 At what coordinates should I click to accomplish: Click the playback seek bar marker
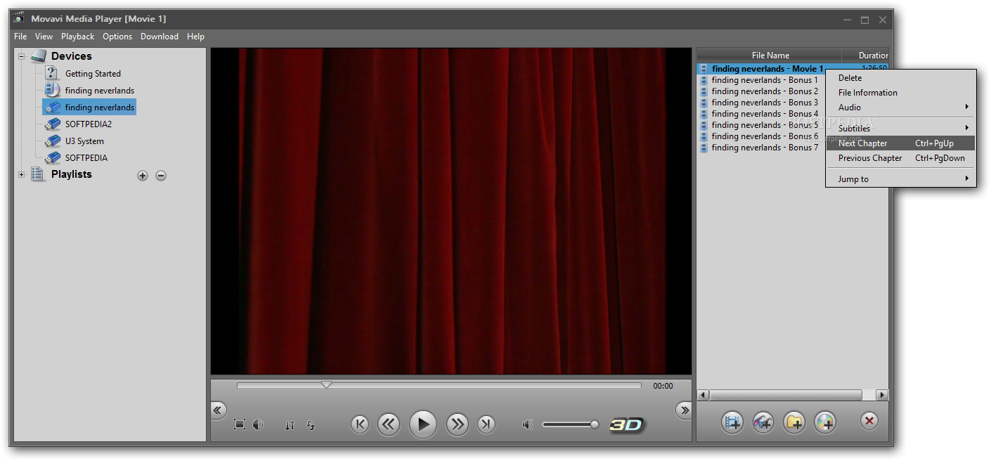(x=326, y=384)
